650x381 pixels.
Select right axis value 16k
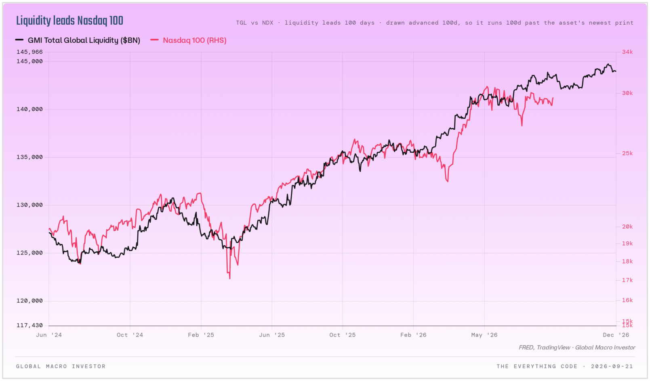(627, 300)
